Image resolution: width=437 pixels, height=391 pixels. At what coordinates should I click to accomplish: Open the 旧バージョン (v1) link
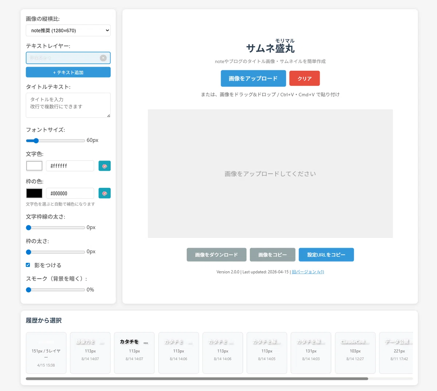(x=308, y=272)
